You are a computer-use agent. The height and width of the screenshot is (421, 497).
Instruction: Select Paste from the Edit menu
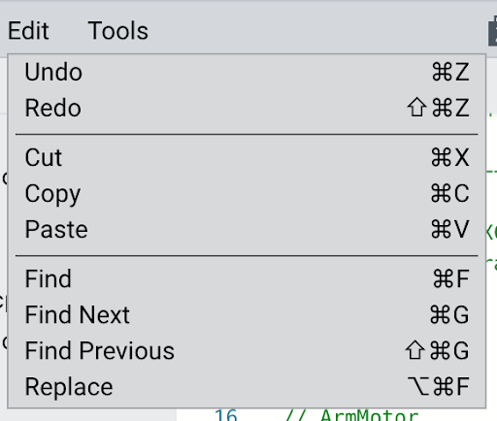[x=247, y=229]
